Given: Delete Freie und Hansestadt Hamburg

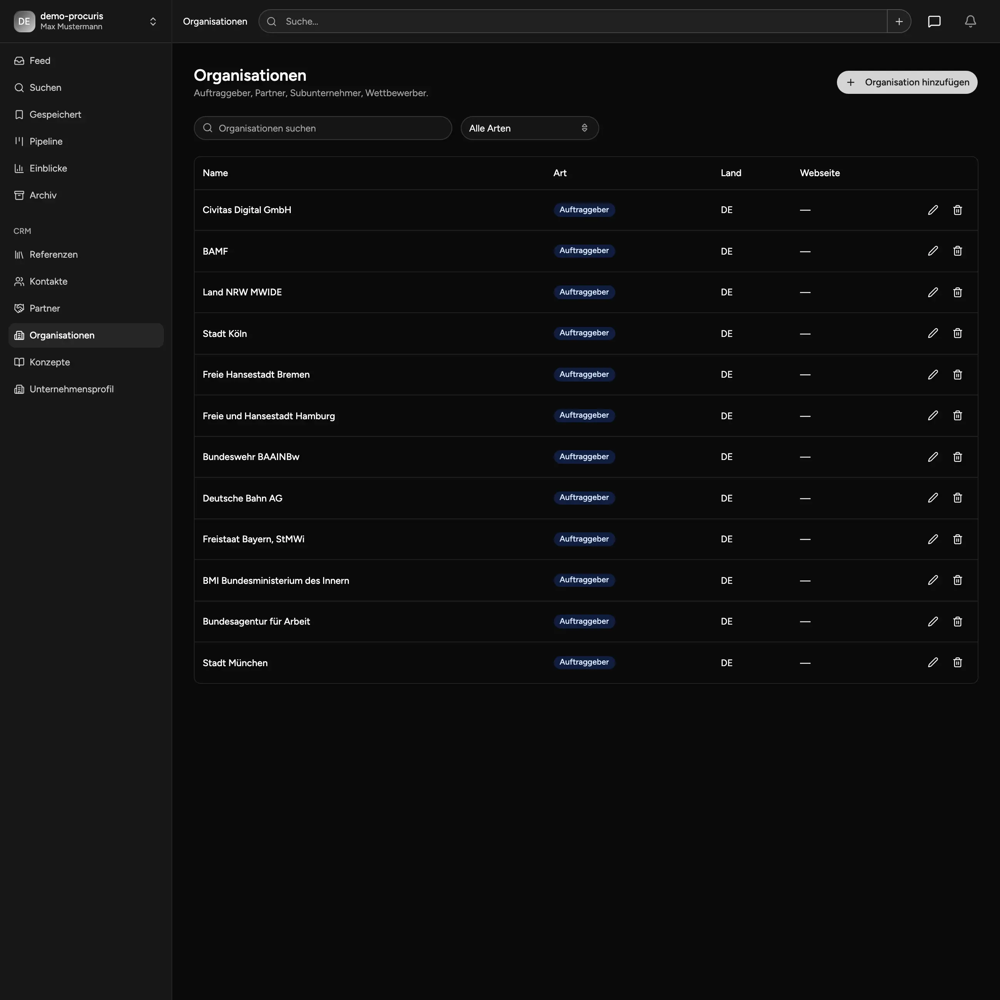Looking at the screenshot, I should pos(958,416).
